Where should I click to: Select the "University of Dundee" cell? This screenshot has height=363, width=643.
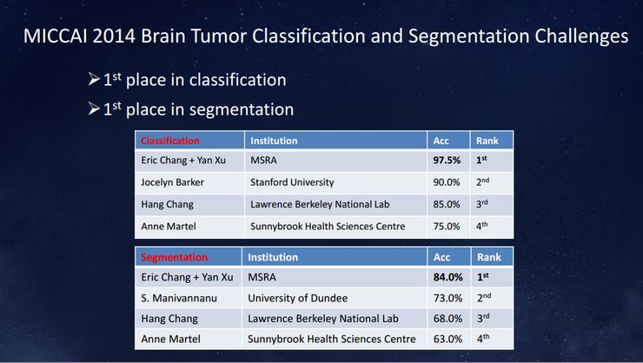click(298, 298)
